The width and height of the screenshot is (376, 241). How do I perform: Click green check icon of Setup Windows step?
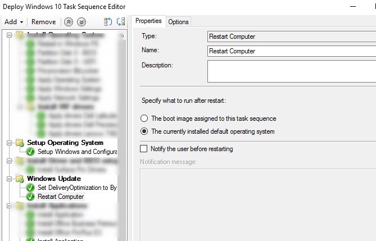coord(30,152)
